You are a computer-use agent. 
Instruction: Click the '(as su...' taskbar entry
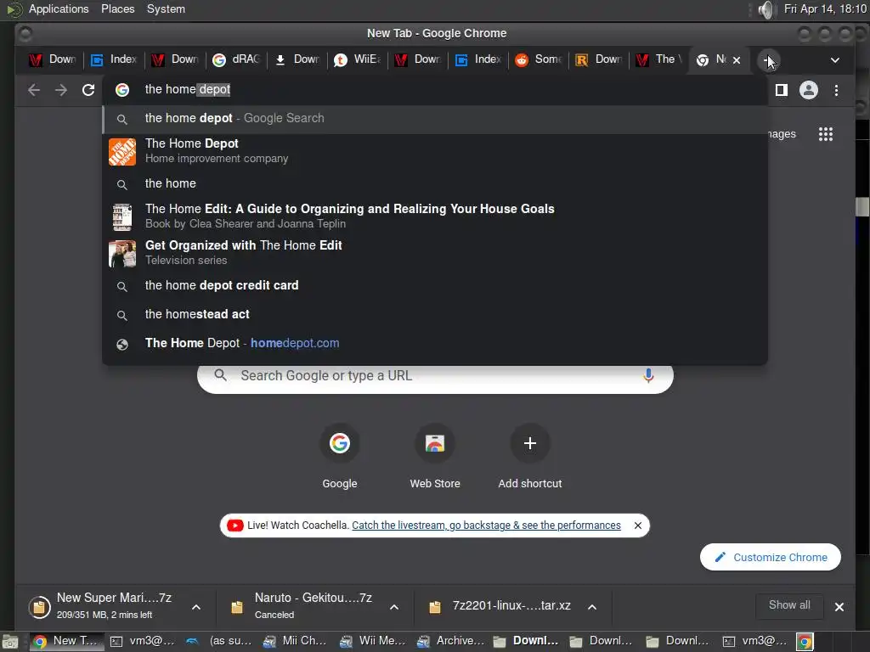coord(220,642)
